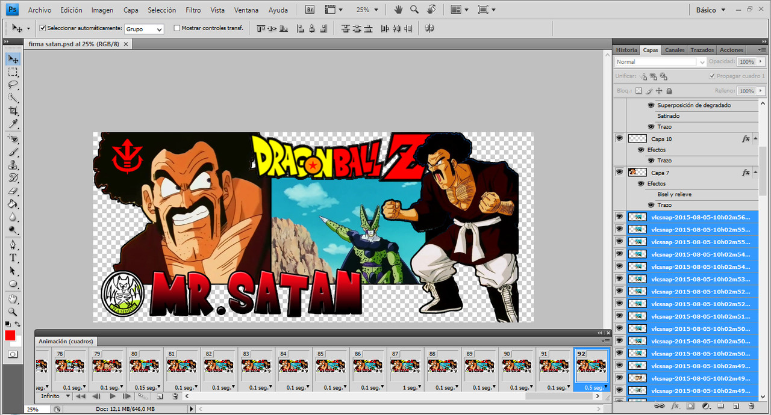The height and width of the screenshot is (415, 771).
Task: Open the Ventana menu
Action: point(246,10)
